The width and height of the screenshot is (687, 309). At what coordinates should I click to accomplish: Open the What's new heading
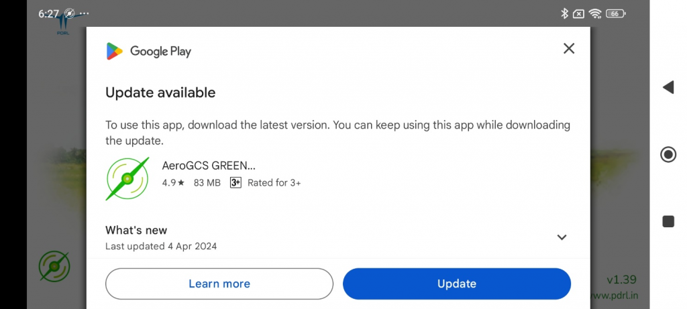click(136, 231)
